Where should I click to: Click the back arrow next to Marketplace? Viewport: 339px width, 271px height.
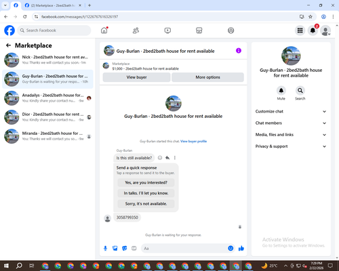[x=8, y=45]
